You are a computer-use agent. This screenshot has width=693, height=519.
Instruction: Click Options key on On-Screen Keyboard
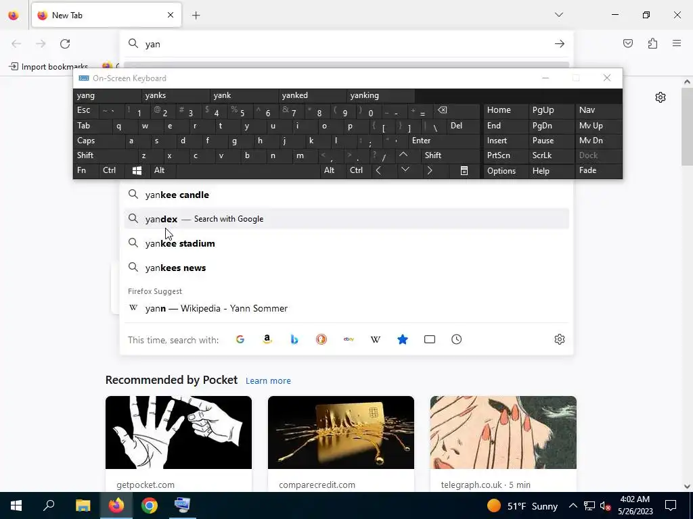pos(506,171)
